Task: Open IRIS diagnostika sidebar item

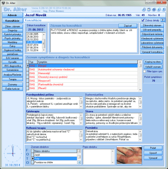Action: pyautogui.click(x=13, y=66)
